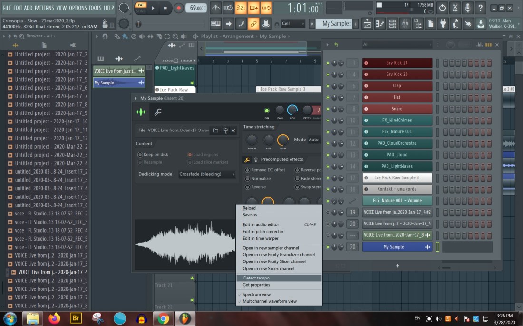Select the Snare channel button
The height and width of the screenshot is (326, 523).
397,109
